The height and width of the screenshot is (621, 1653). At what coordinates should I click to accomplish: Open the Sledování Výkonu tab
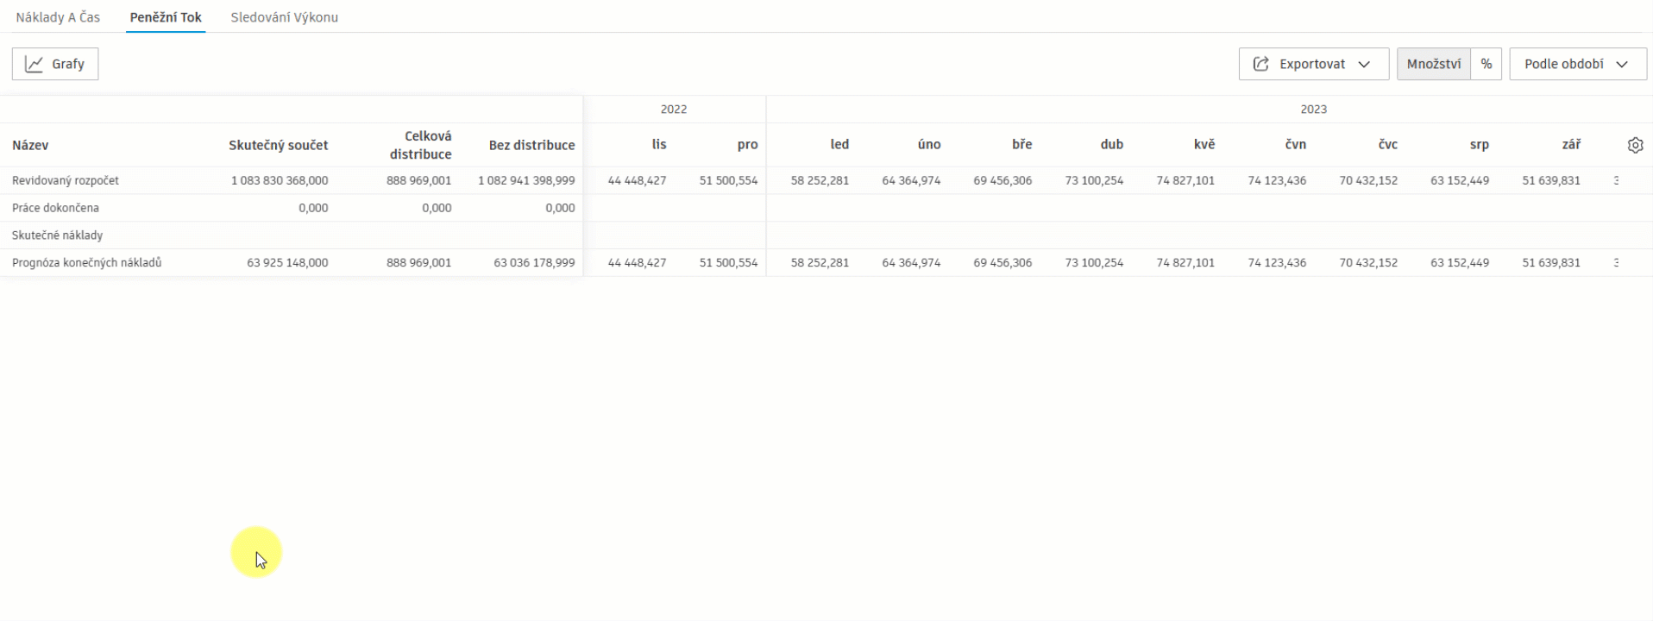click(x=284, y=17)
